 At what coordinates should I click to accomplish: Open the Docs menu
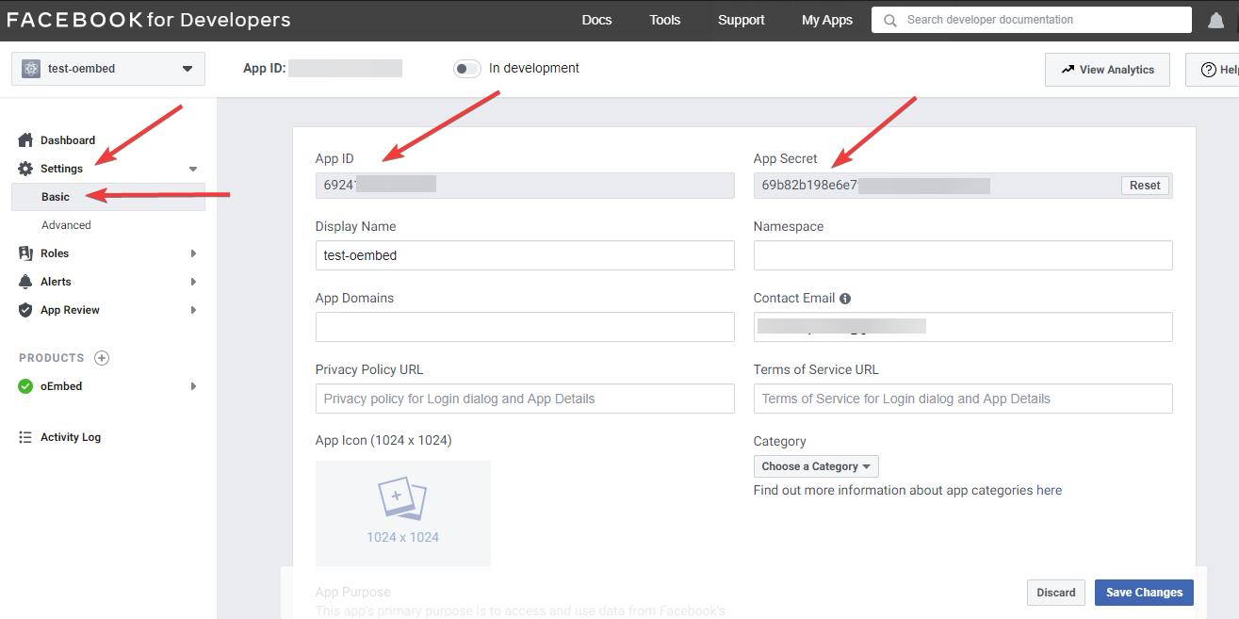[596, 20]
